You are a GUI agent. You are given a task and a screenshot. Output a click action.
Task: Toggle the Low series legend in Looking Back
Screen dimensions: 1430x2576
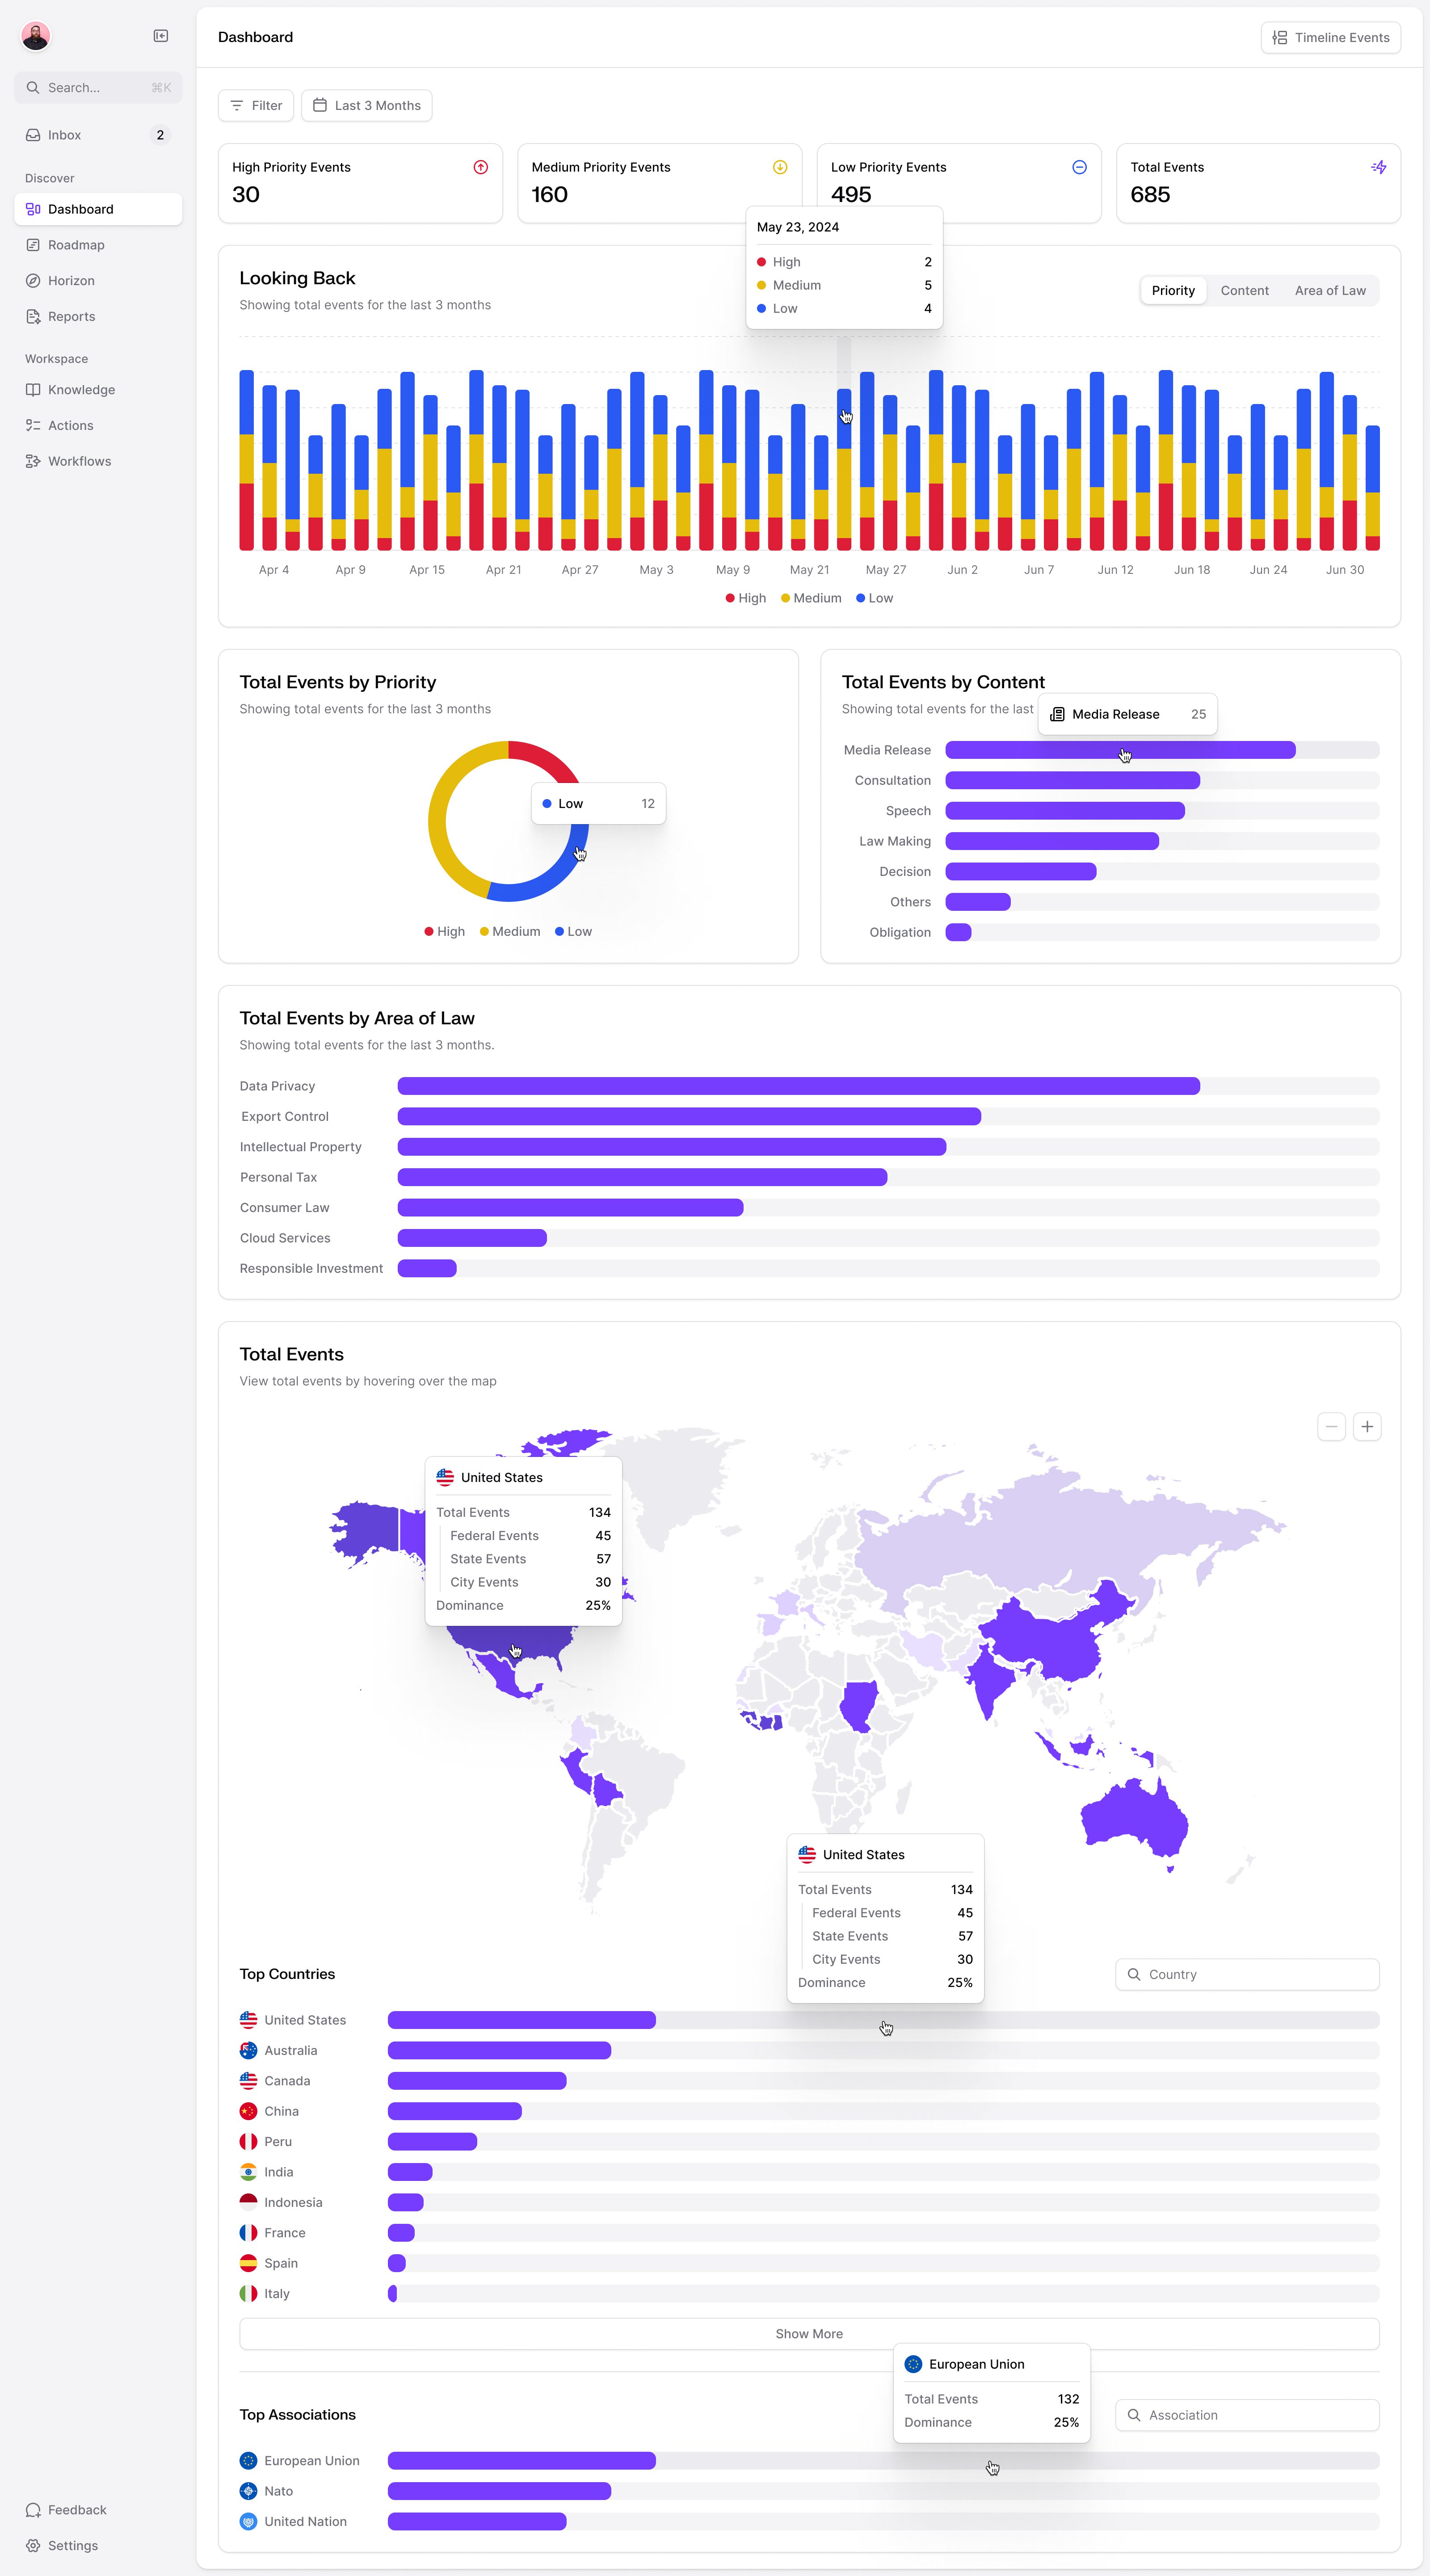(875, 598)
